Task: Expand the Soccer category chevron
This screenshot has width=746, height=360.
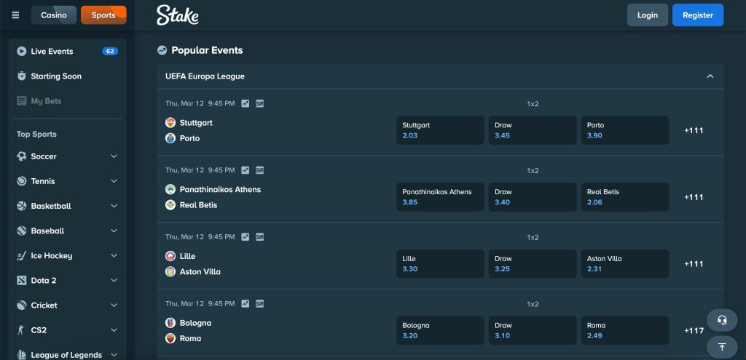Action: point(114,156)
